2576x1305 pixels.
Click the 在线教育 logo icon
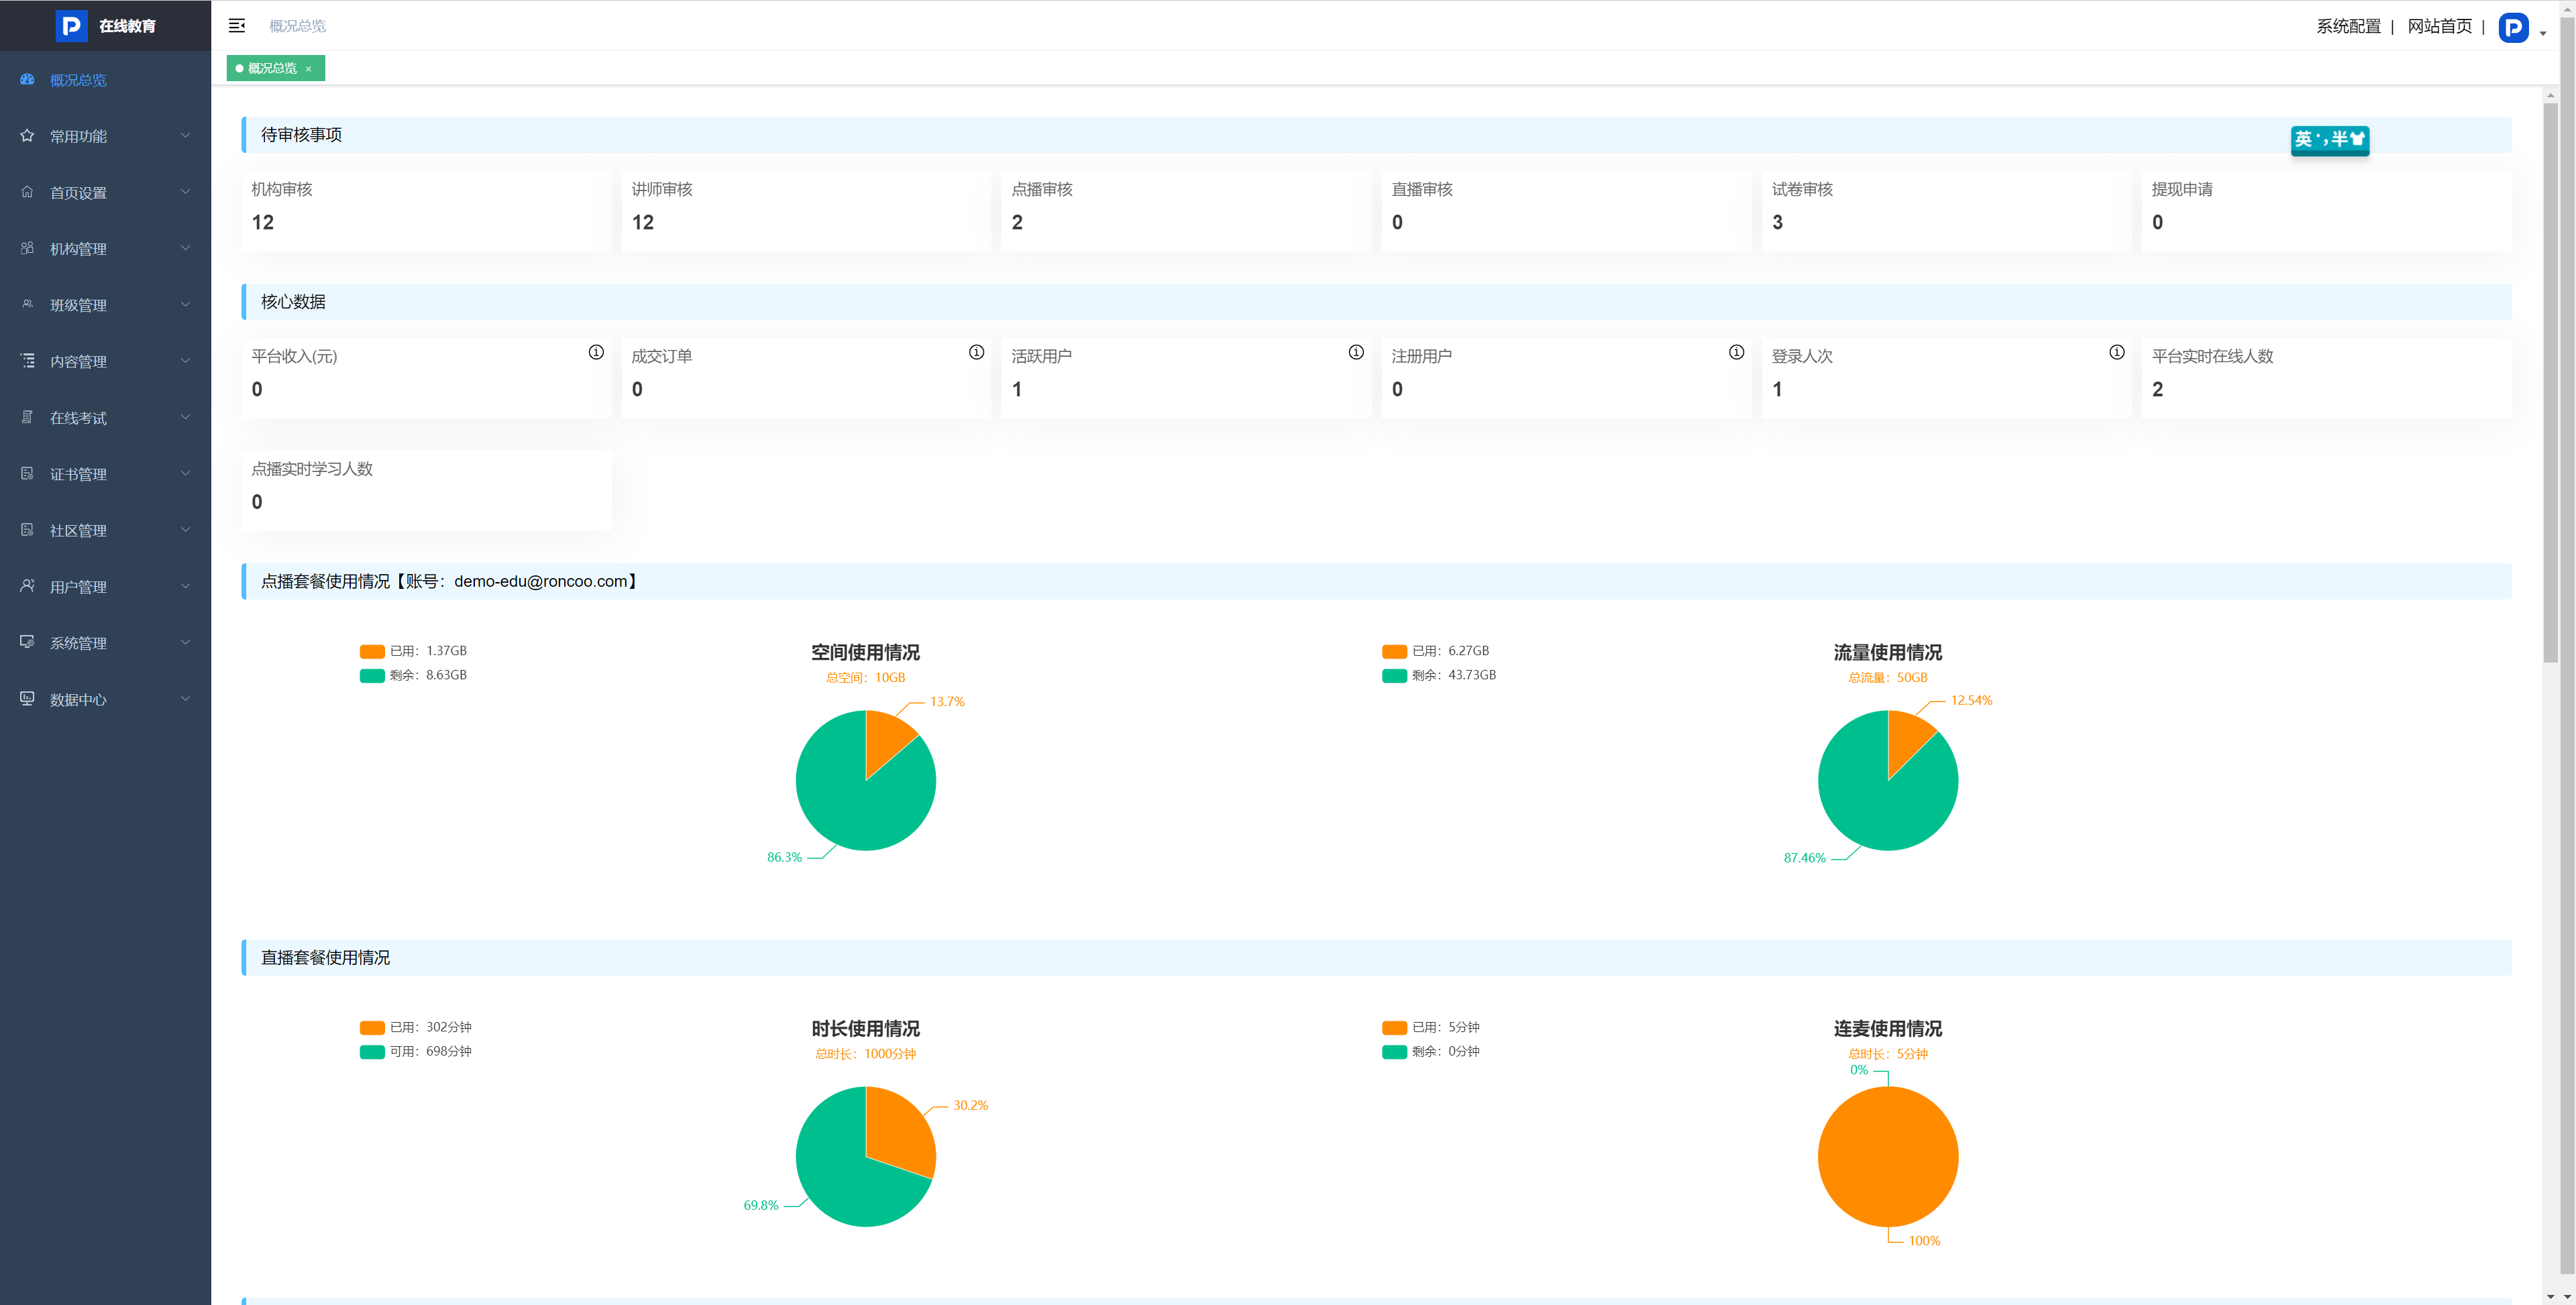click(71, 26)
